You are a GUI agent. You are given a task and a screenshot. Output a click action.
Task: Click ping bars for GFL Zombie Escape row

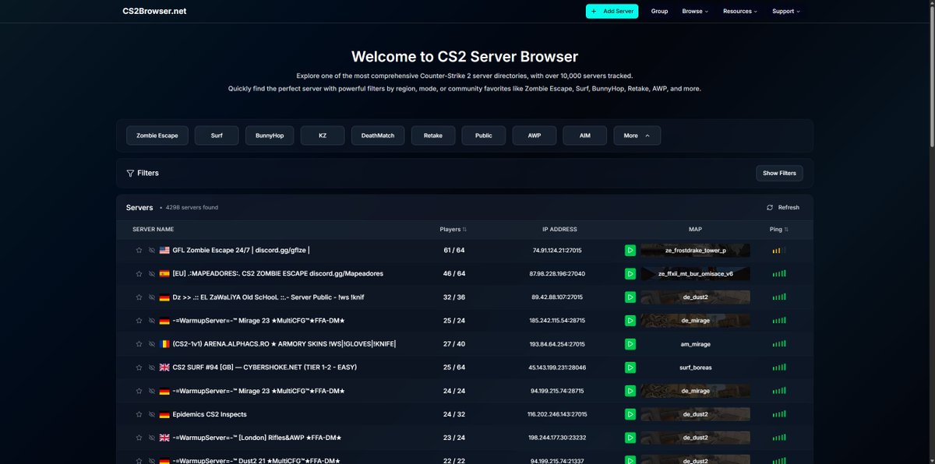coord(779,251)
